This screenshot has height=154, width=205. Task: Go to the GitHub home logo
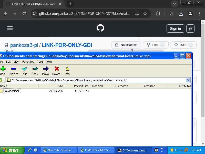(x=100, y=28)
